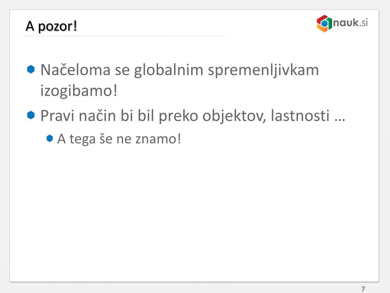Select the slide title 'A pozor!'
This screenshot has width=390, height=293.
(x=51, y=26)
